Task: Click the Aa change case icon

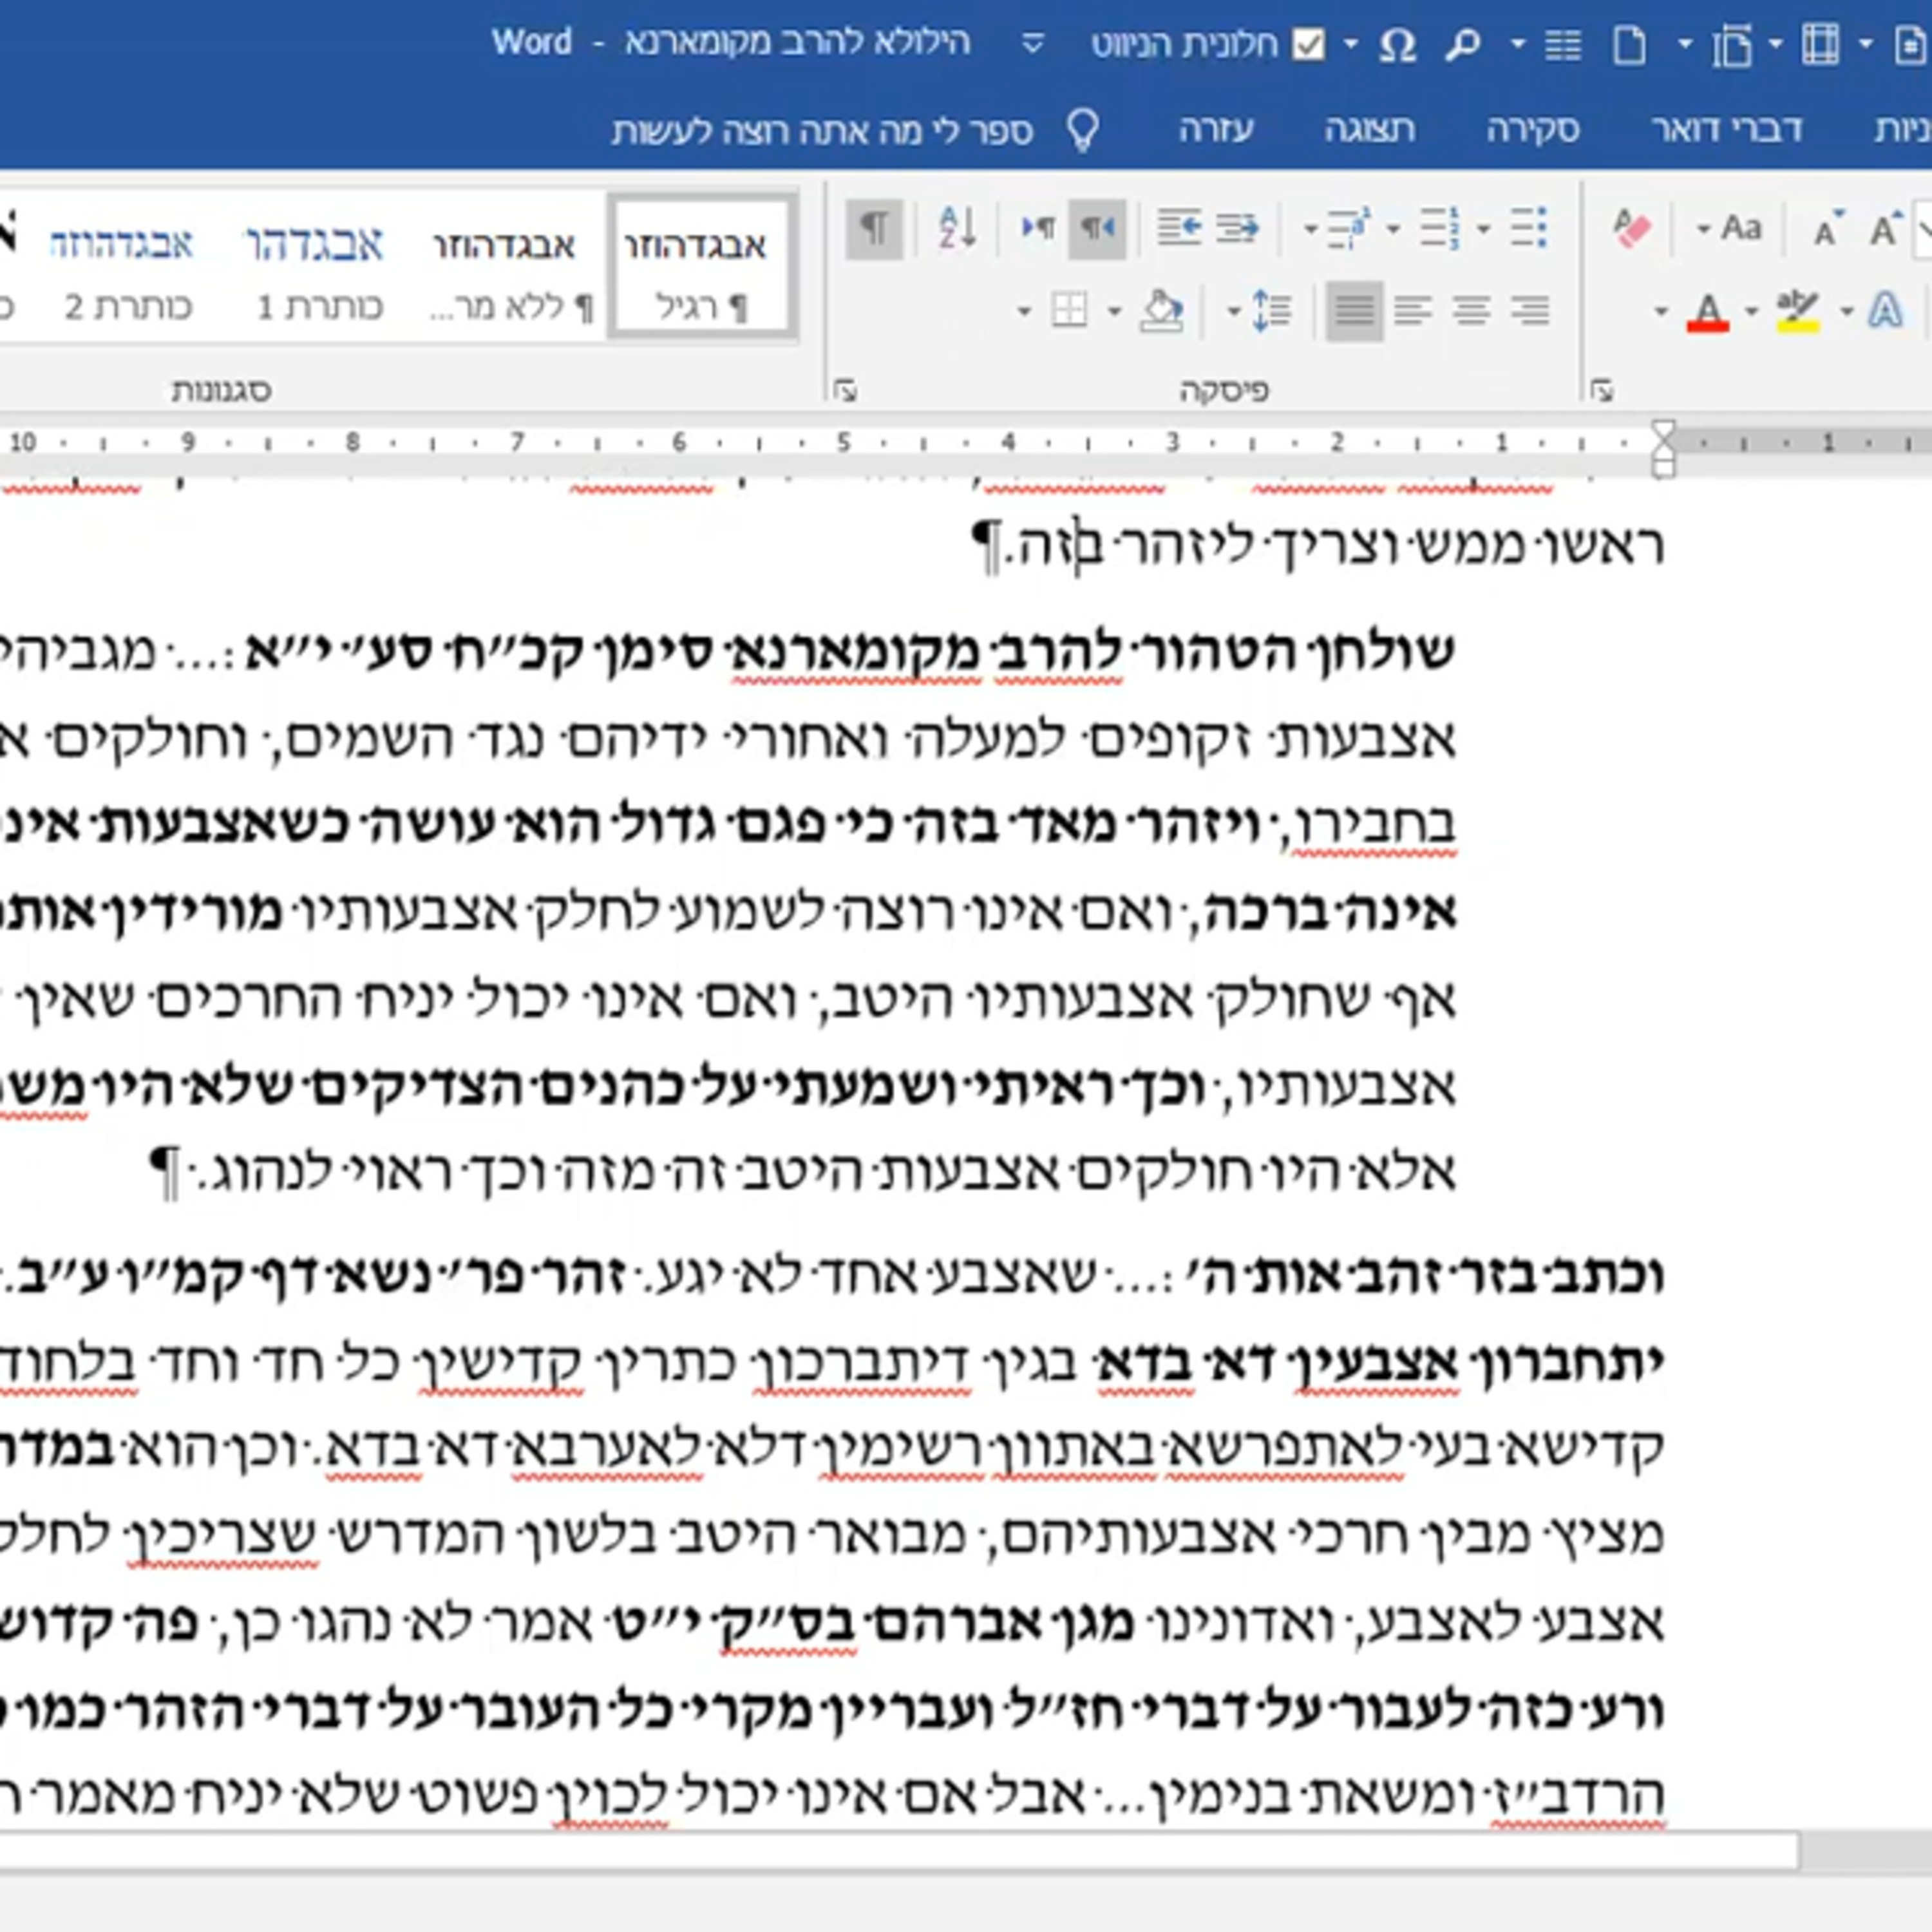Action: click(x=1741, y=228)
